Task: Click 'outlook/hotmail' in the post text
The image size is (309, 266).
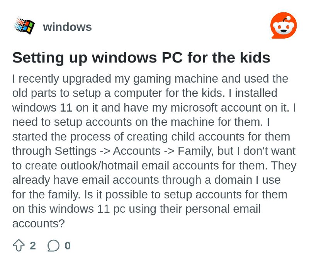Action: (x=99, y=166)
